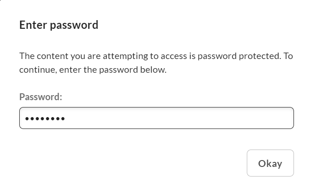Click the Okay button
Viewport: 310px width, 193px height.
point(270,163)
